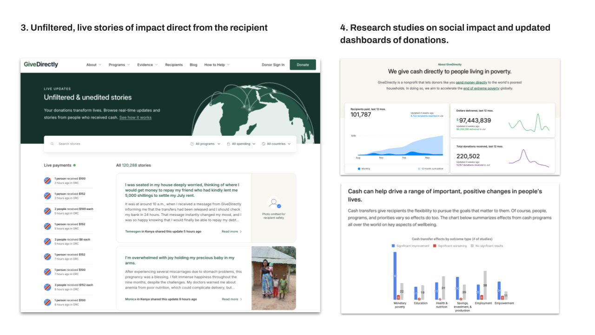Toggle the Monthly series in chart legend

pos(366,168)
